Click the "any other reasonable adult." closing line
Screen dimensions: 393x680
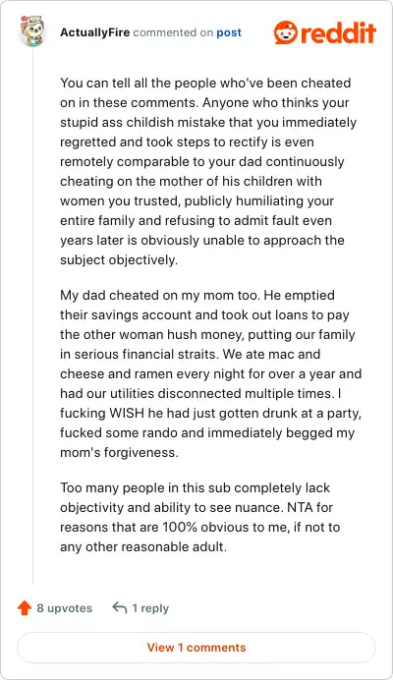(x=143, y=546)
